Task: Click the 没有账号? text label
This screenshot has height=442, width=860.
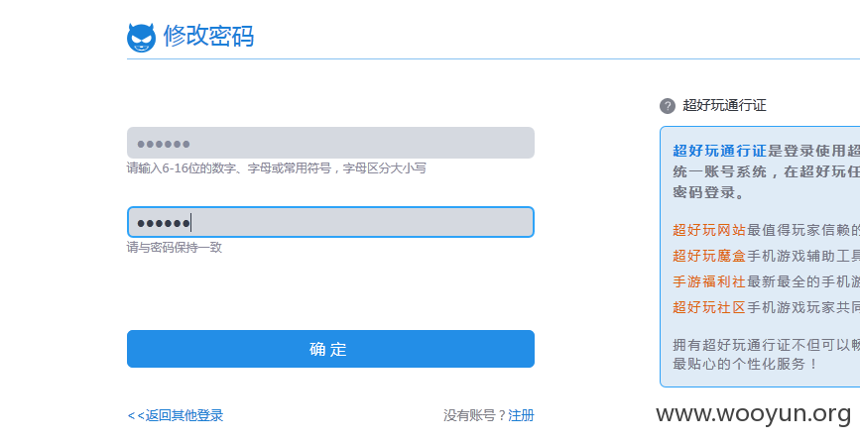Action: [x=475, y=415]
